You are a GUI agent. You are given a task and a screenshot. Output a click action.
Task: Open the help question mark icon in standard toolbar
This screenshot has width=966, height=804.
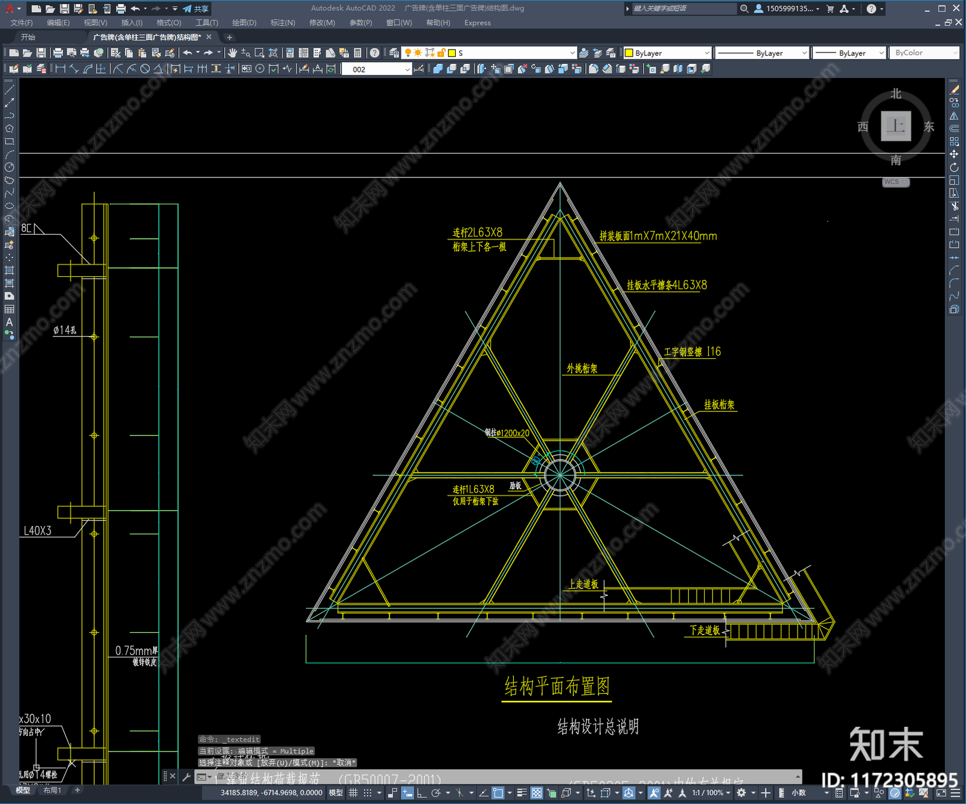(375, 53)
